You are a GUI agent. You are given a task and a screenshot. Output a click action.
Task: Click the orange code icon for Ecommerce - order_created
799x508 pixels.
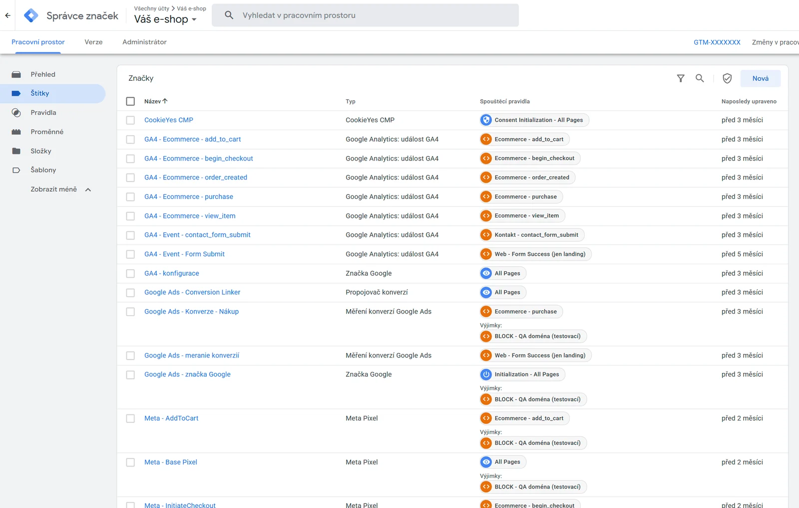486,177
